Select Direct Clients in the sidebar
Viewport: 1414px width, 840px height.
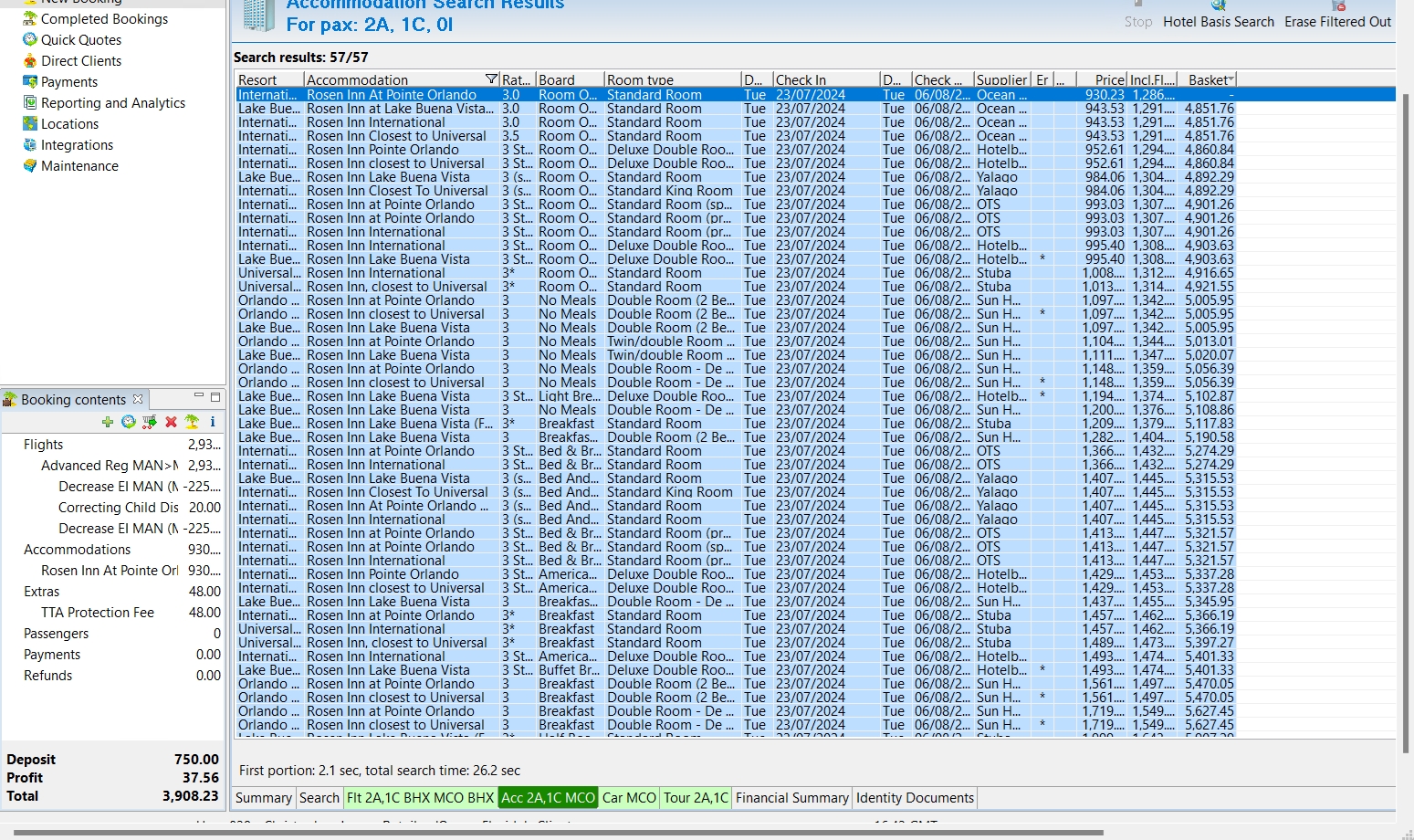click(81, 60)
